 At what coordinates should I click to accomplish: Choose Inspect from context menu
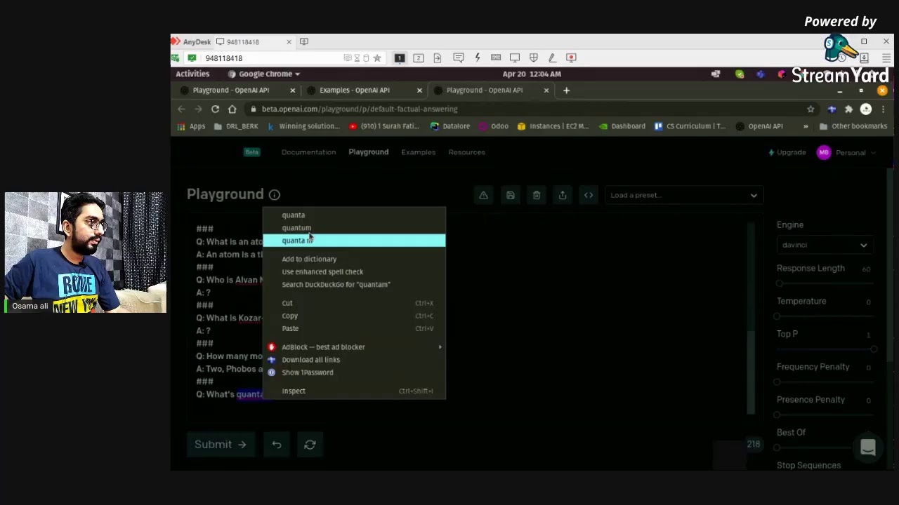click(x=354, y=391)
